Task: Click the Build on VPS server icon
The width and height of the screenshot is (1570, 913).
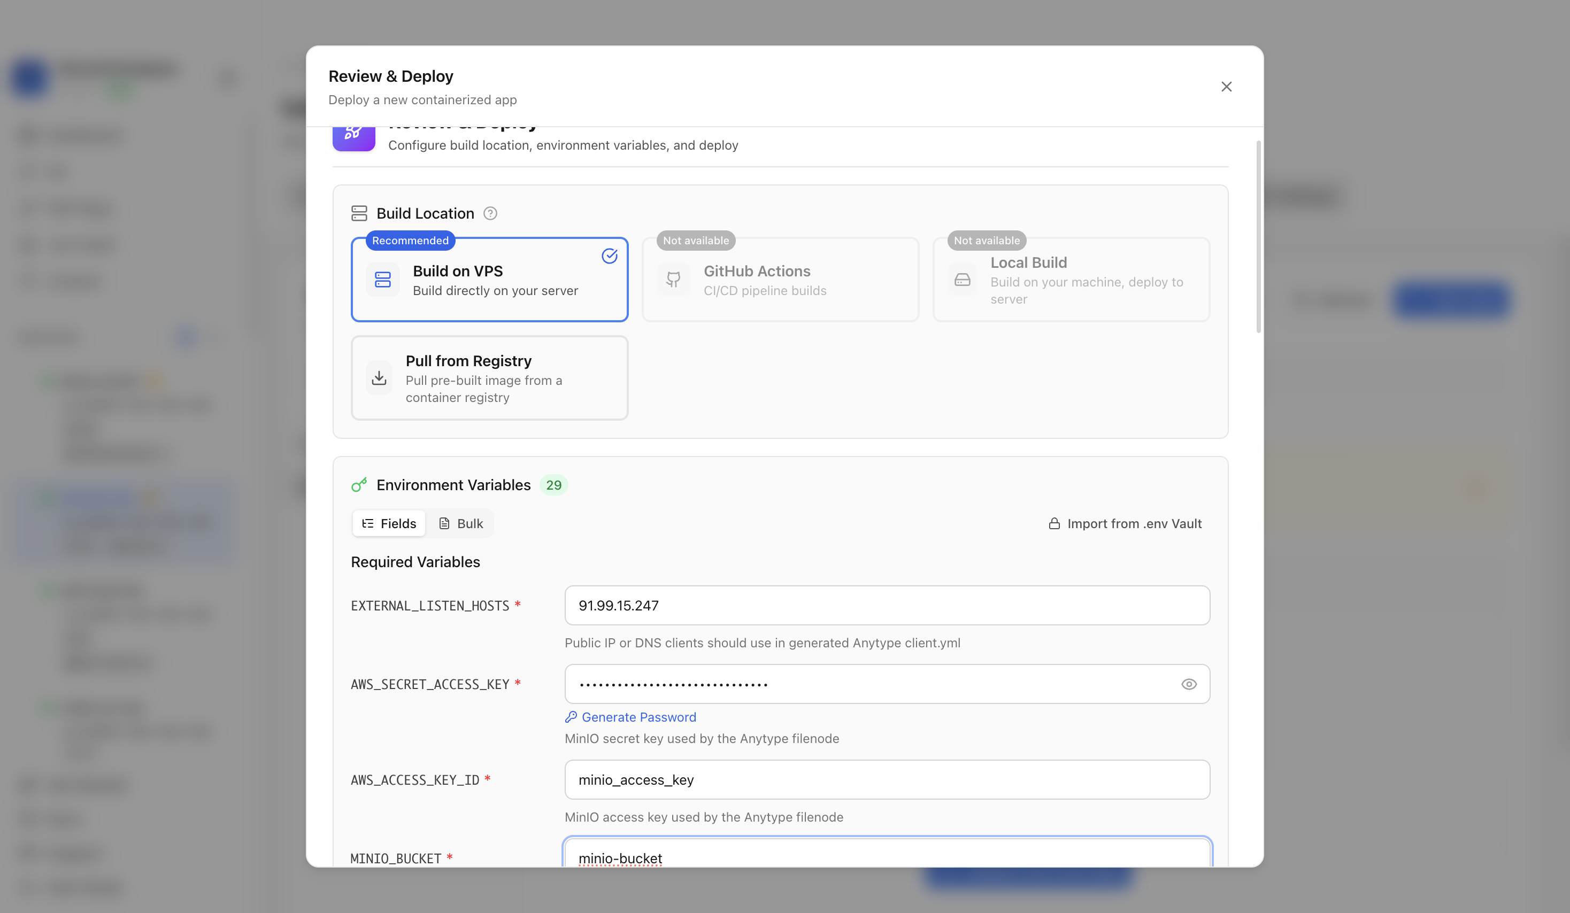Action: pos(382,280)
